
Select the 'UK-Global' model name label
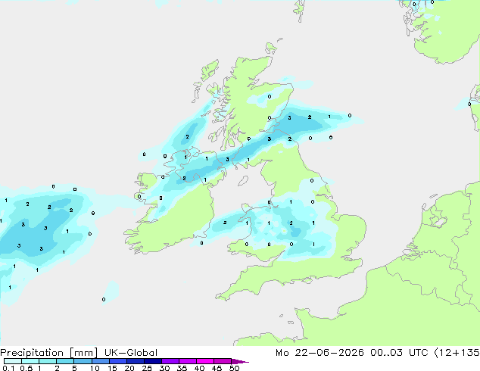131,353
